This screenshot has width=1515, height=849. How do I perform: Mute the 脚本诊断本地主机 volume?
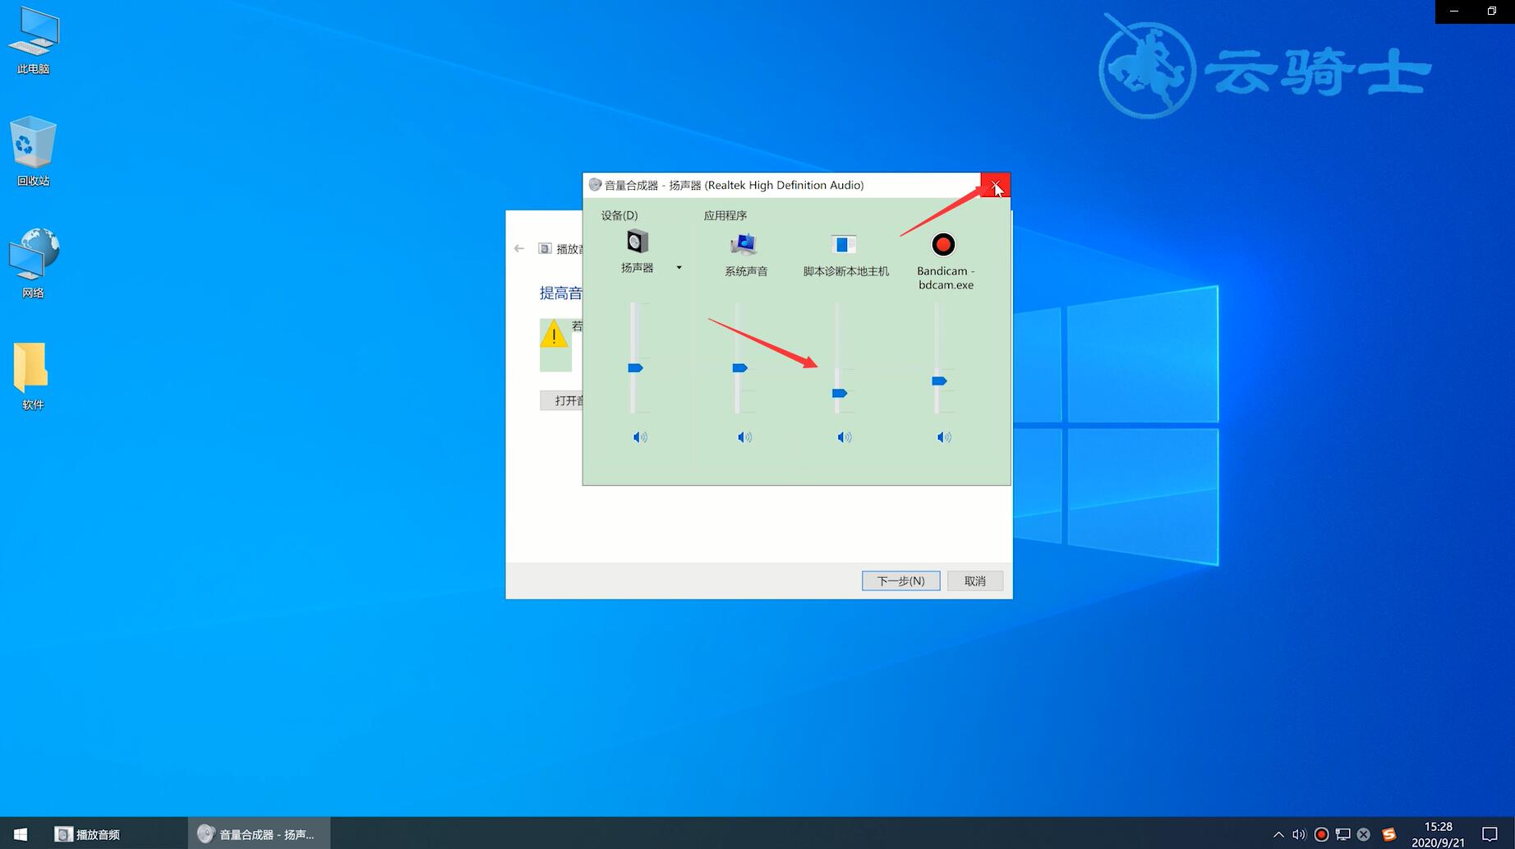pos(844,437)
